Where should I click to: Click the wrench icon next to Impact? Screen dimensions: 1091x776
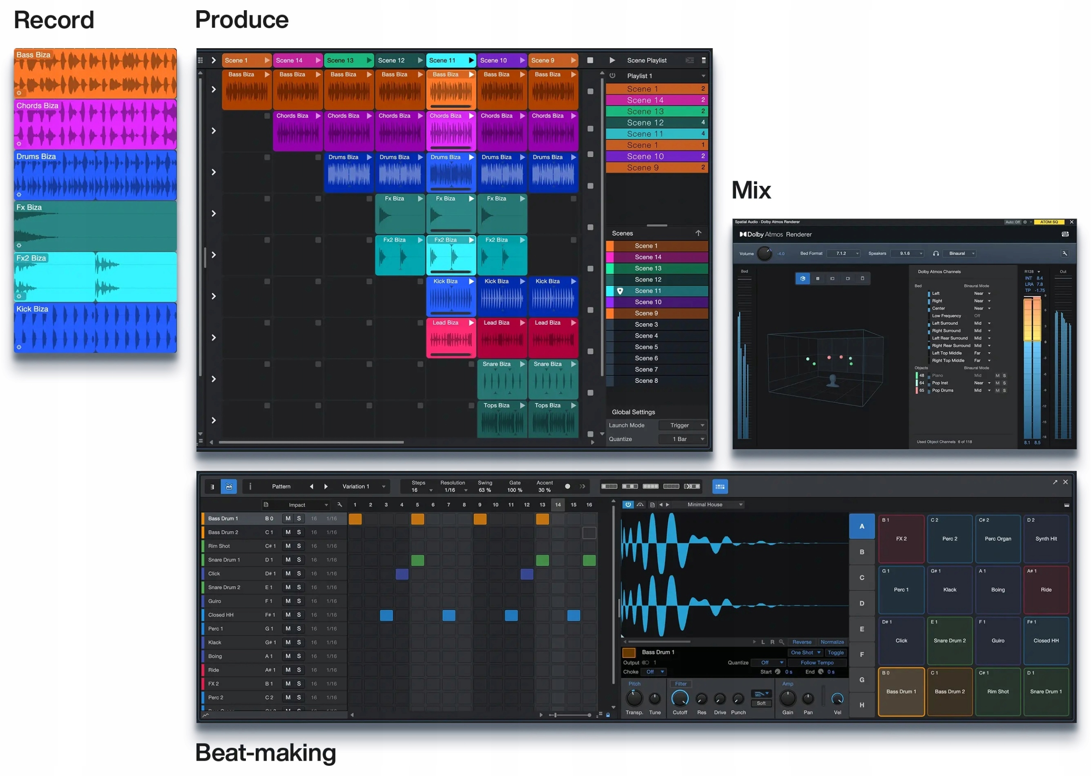click(x=339, y=505)
